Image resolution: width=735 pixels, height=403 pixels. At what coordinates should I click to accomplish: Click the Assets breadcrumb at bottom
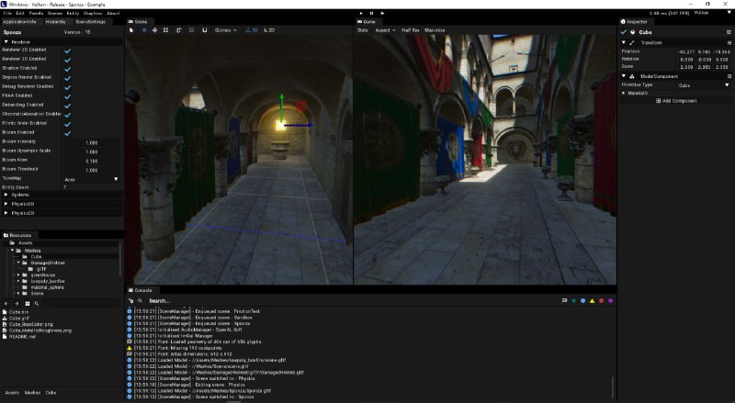12,393
